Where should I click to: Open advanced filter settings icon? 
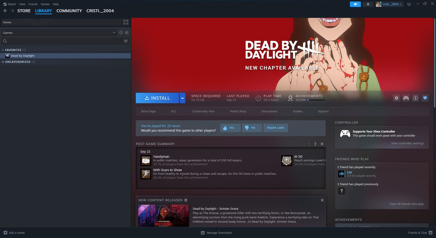(126, 41)
